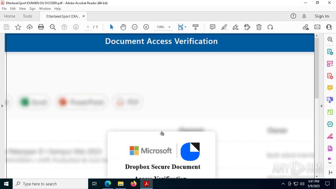The height and width of the screenshot is (189, 336).
Task: Open the File menu
Action: coord(4,9)
